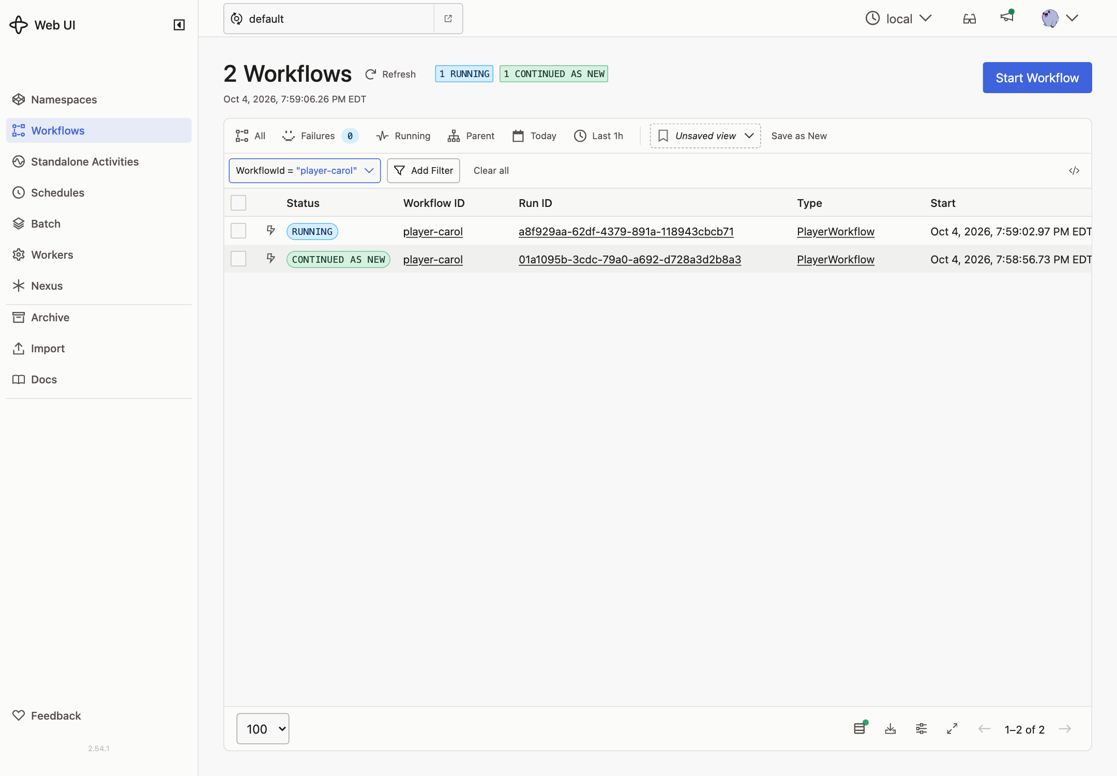Switch to the Parent view
The height and width of the screenshot is (776, 1117).
click(x=471, y=136)
